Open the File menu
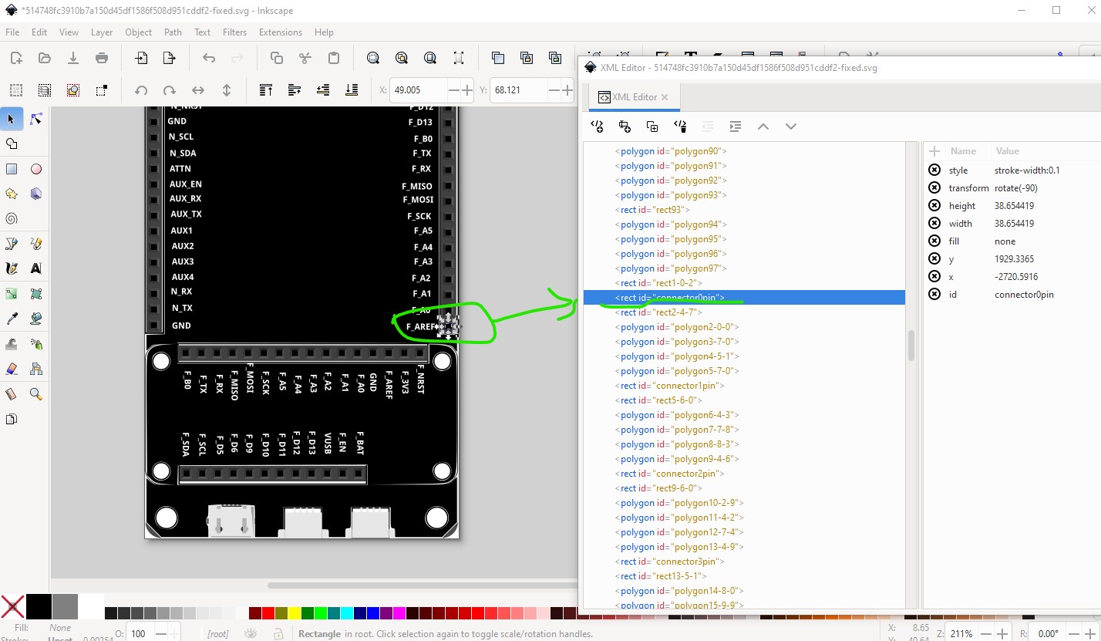Screen dimensions: 1101x641 coord(12,32)
